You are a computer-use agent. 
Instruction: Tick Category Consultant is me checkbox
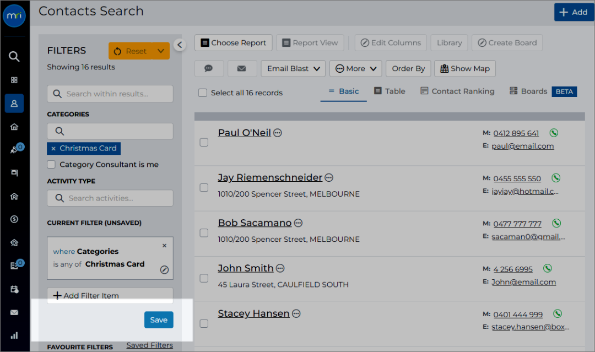pyautogui.click(x=51, y=164)
